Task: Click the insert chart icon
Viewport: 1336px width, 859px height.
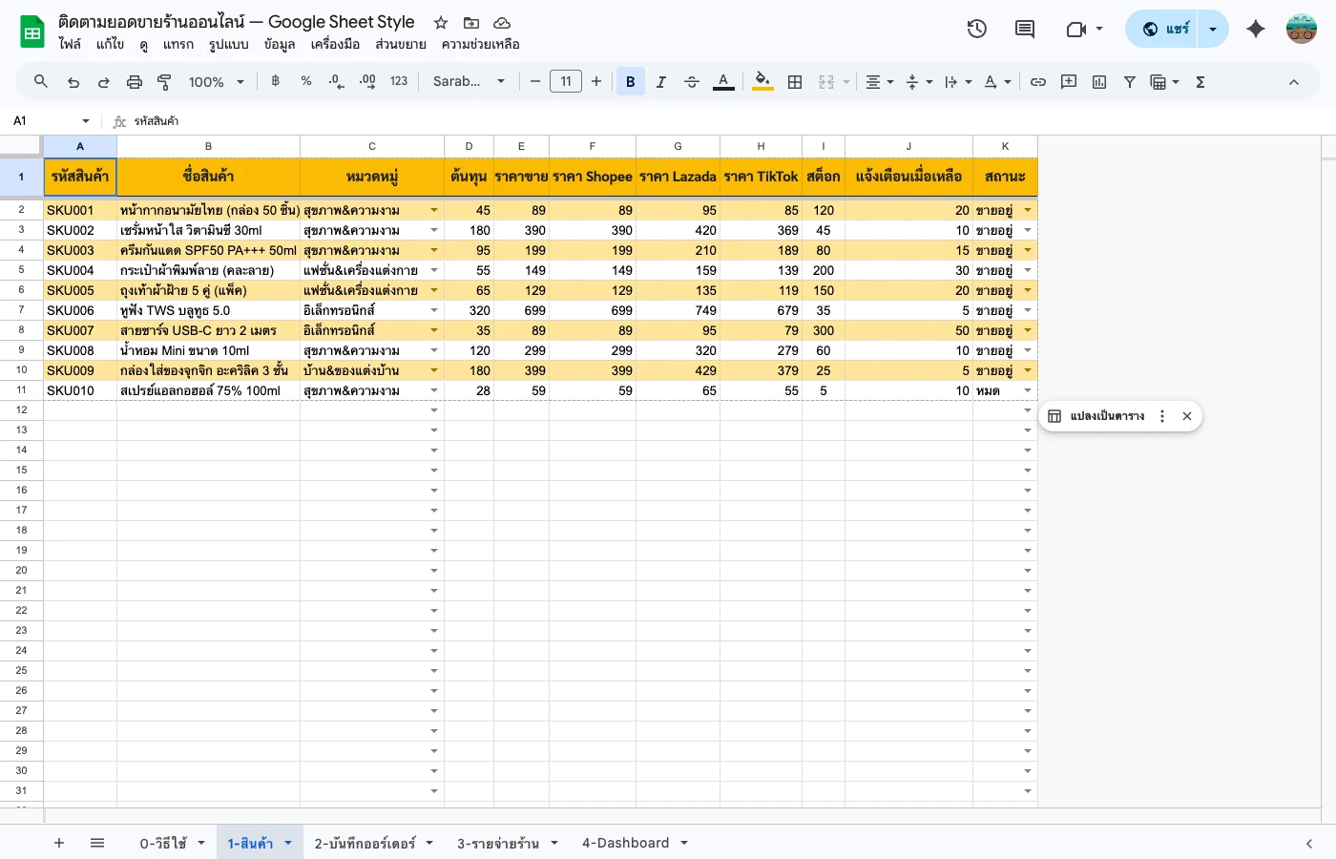Action: pos(1099,82)
